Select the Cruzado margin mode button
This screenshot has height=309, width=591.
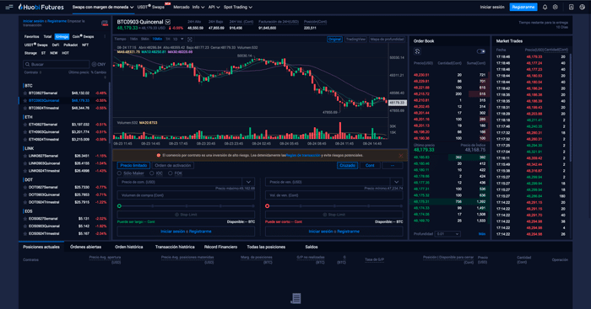pos(347,165)
